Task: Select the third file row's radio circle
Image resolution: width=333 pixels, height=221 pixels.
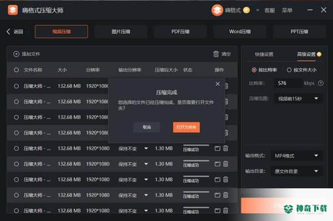Action: [x=16, y=117]
